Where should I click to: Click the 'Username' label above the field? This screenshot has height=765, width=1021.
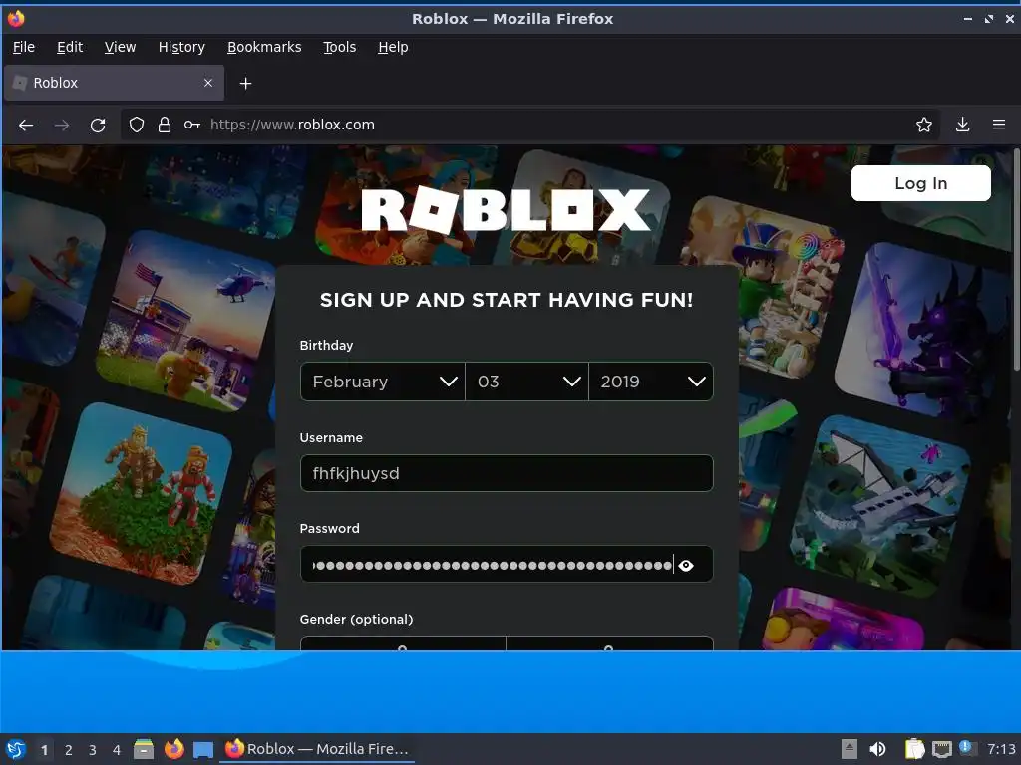click(331, 438)
